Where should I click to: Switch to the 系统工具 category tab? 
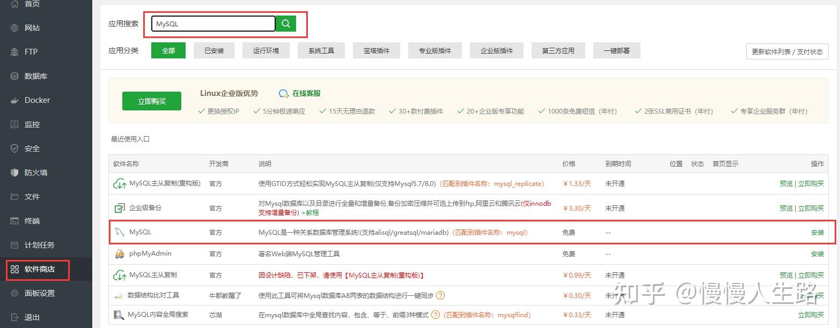pos(321,50)
